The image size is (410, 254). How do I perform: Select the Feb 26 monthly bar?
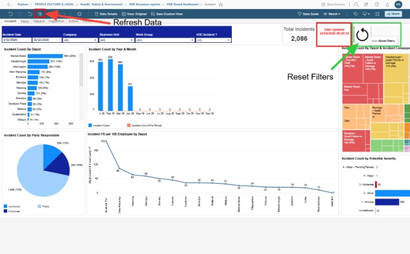(110, 85)
